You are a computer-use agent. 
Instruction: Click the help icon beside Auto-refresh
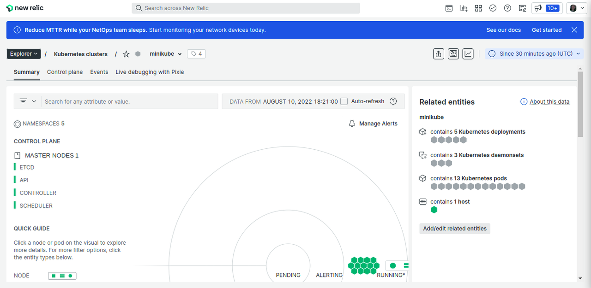[x=393, y=101]
